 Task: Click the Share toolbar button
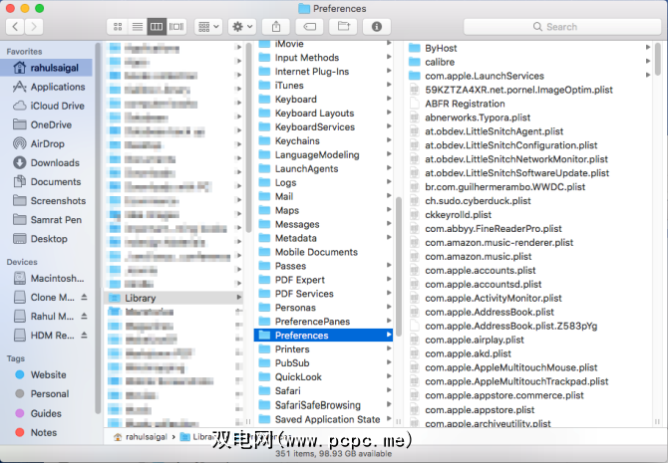coord(276,27)
